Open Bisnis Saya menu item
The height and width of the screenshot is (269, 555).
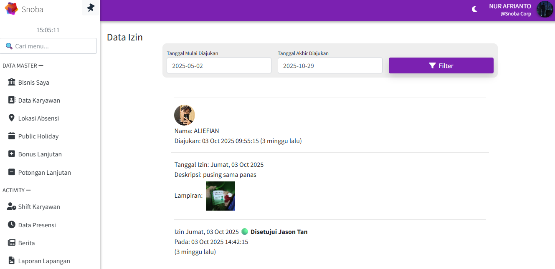tap(33, 83)
